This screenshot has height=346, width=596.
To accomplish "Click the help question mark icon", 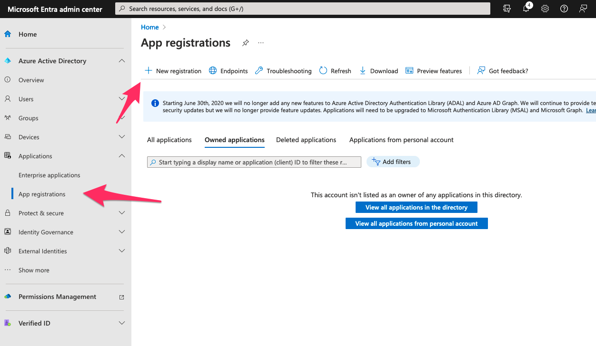I will [564, 9].
